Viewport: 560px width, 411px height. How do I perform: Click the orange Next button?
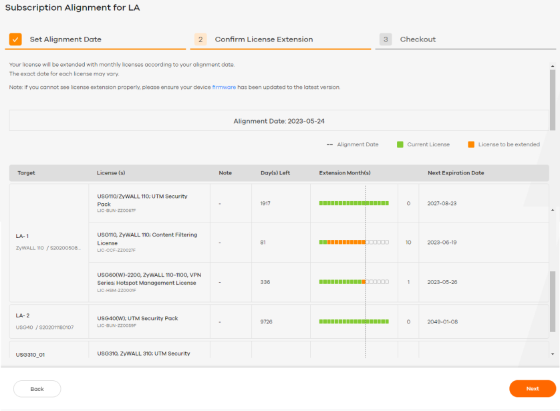pyautogui.click(x=533, y=388)
